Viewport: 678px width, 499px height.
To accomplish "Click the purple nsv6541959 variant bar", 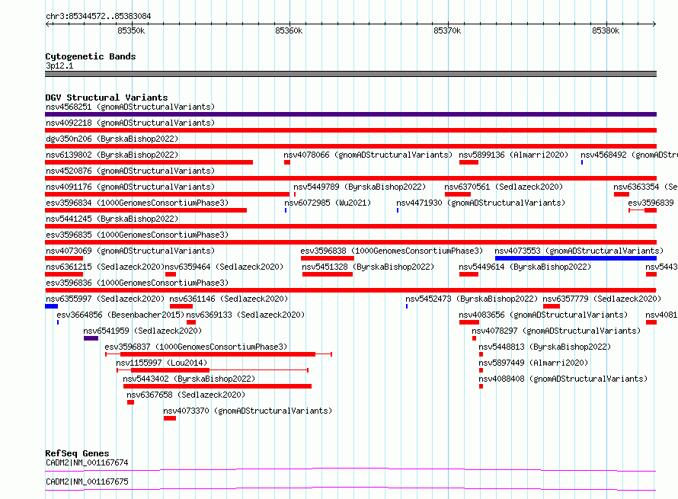I will (91, 338).
